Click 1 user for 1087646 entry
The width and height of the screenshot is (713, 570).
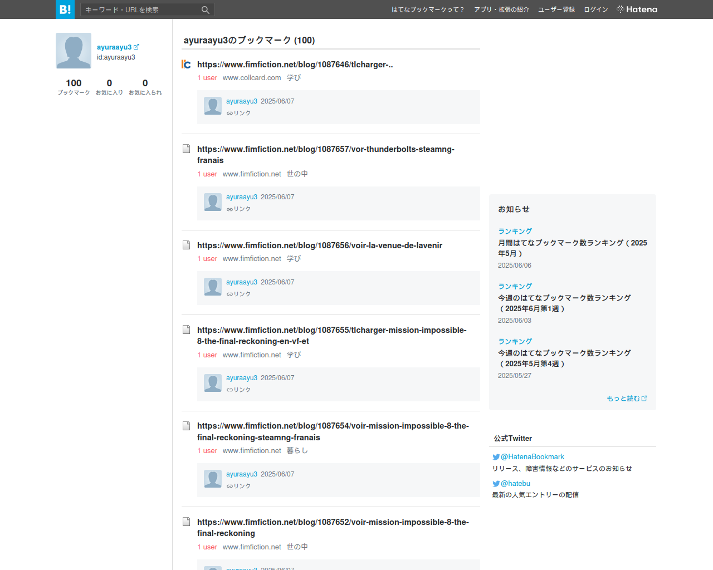pyautogui.click(x=207, y=78)
